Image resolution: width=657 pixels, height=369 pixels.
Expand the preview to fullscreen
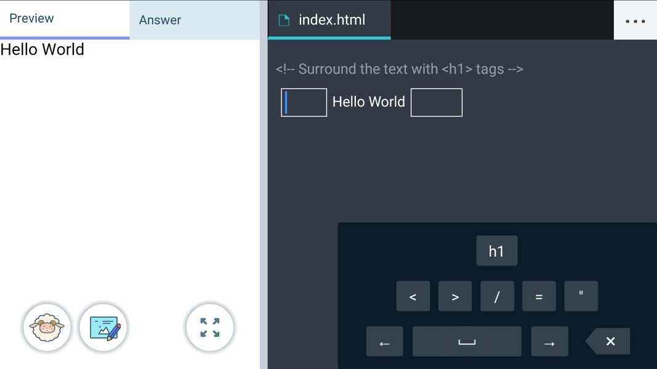tap(210, 327)
